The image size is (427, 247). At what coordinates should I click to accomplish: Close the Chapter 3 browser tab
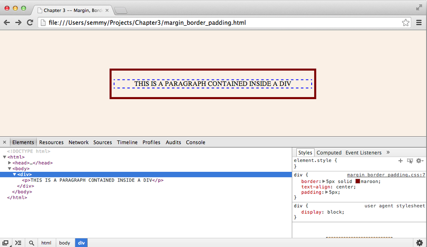(x=107, y=10)
